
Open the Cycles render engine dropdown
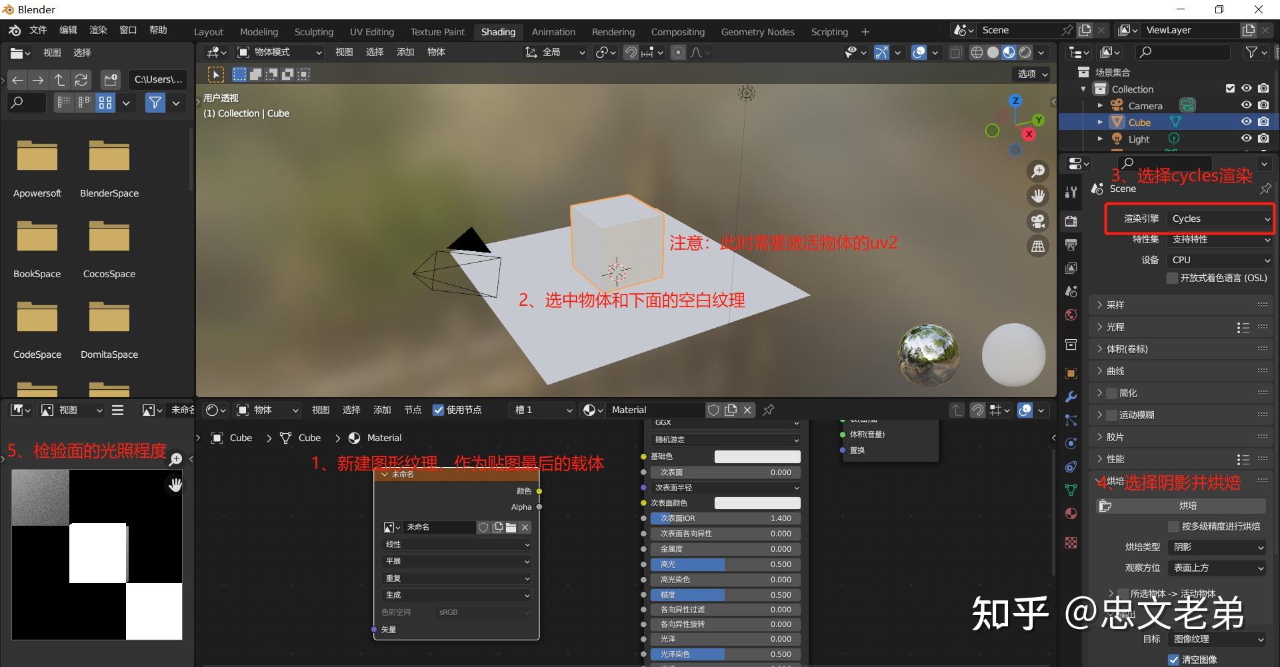coord(1219,219)
